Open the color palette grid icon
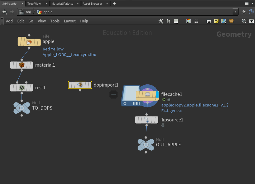This screenshot has height=184, width=255. coord(188,21)
